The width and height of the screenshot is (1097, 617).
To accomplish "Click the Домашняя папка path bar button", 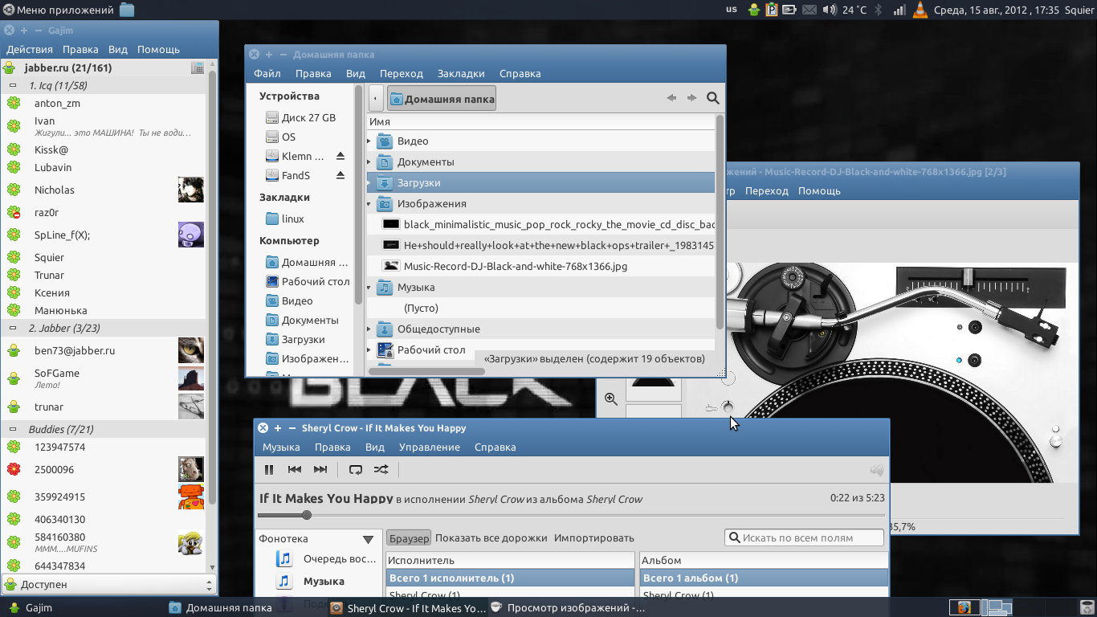I will [x=442, y=99].
